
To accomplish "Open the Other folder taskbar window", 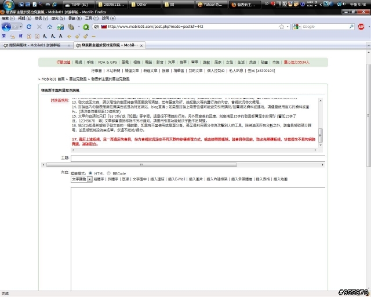I will 145,5.
